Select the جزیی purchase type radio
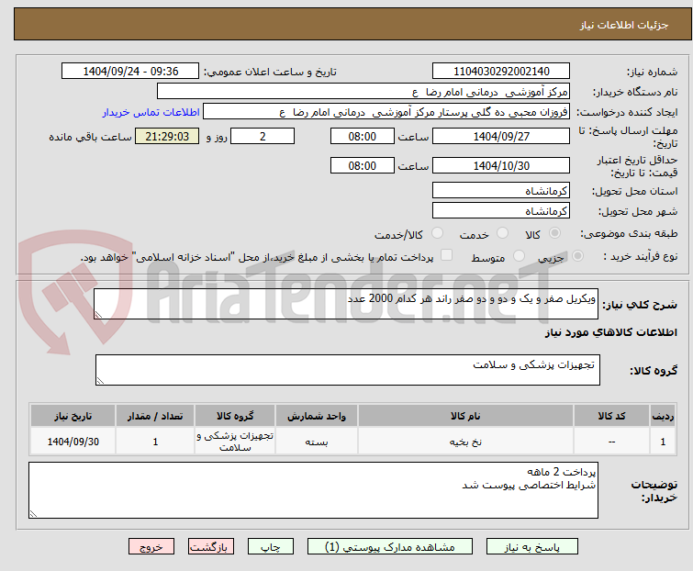The image size is (693, 571). point(577,256)
